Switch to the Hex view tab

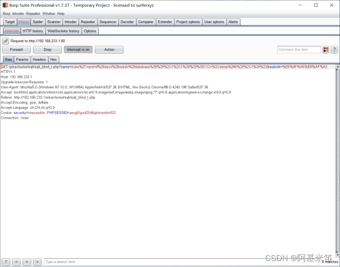click(54, 59)
